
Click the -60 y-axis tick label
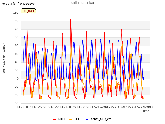click(x=16, y=103)
